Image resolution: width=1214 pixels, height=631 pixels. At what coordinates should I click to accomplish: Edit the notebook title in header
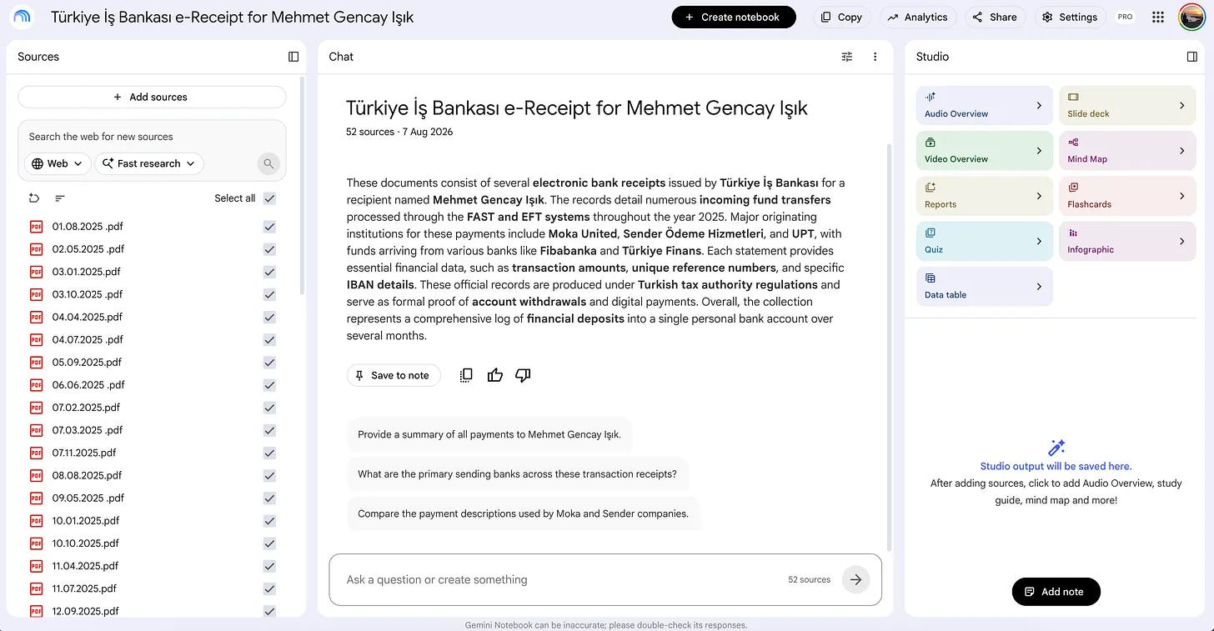[x=232, y=17]
